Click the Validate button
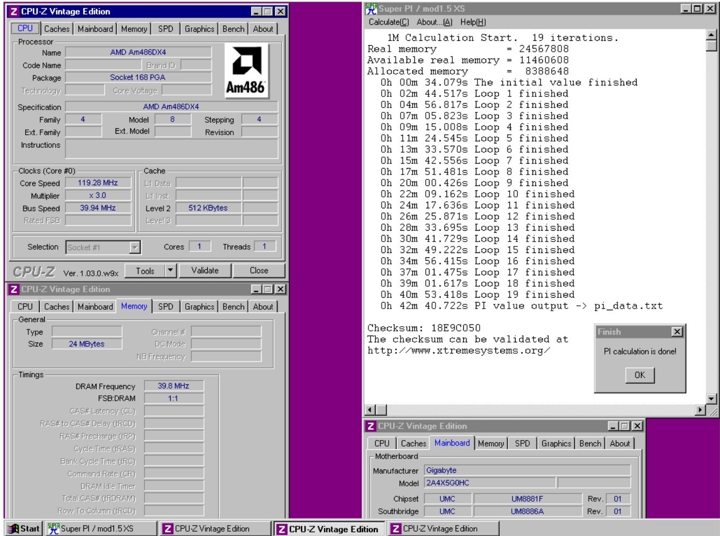 click(205, 271)
